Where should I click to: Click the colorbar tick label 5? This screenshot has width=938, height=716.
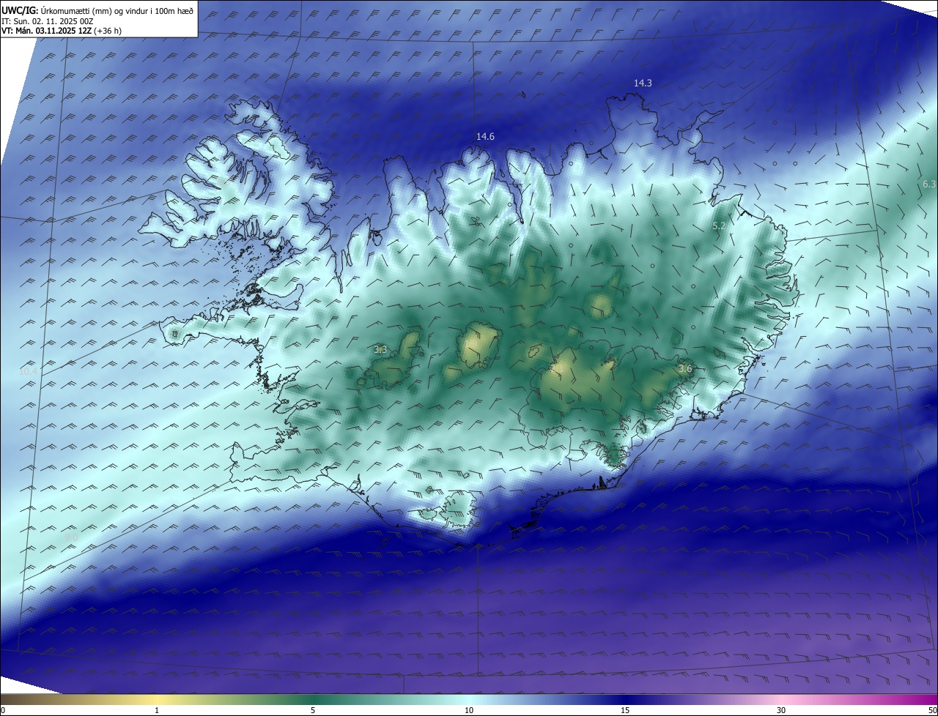pyautogui.click(x=313, y=710)
